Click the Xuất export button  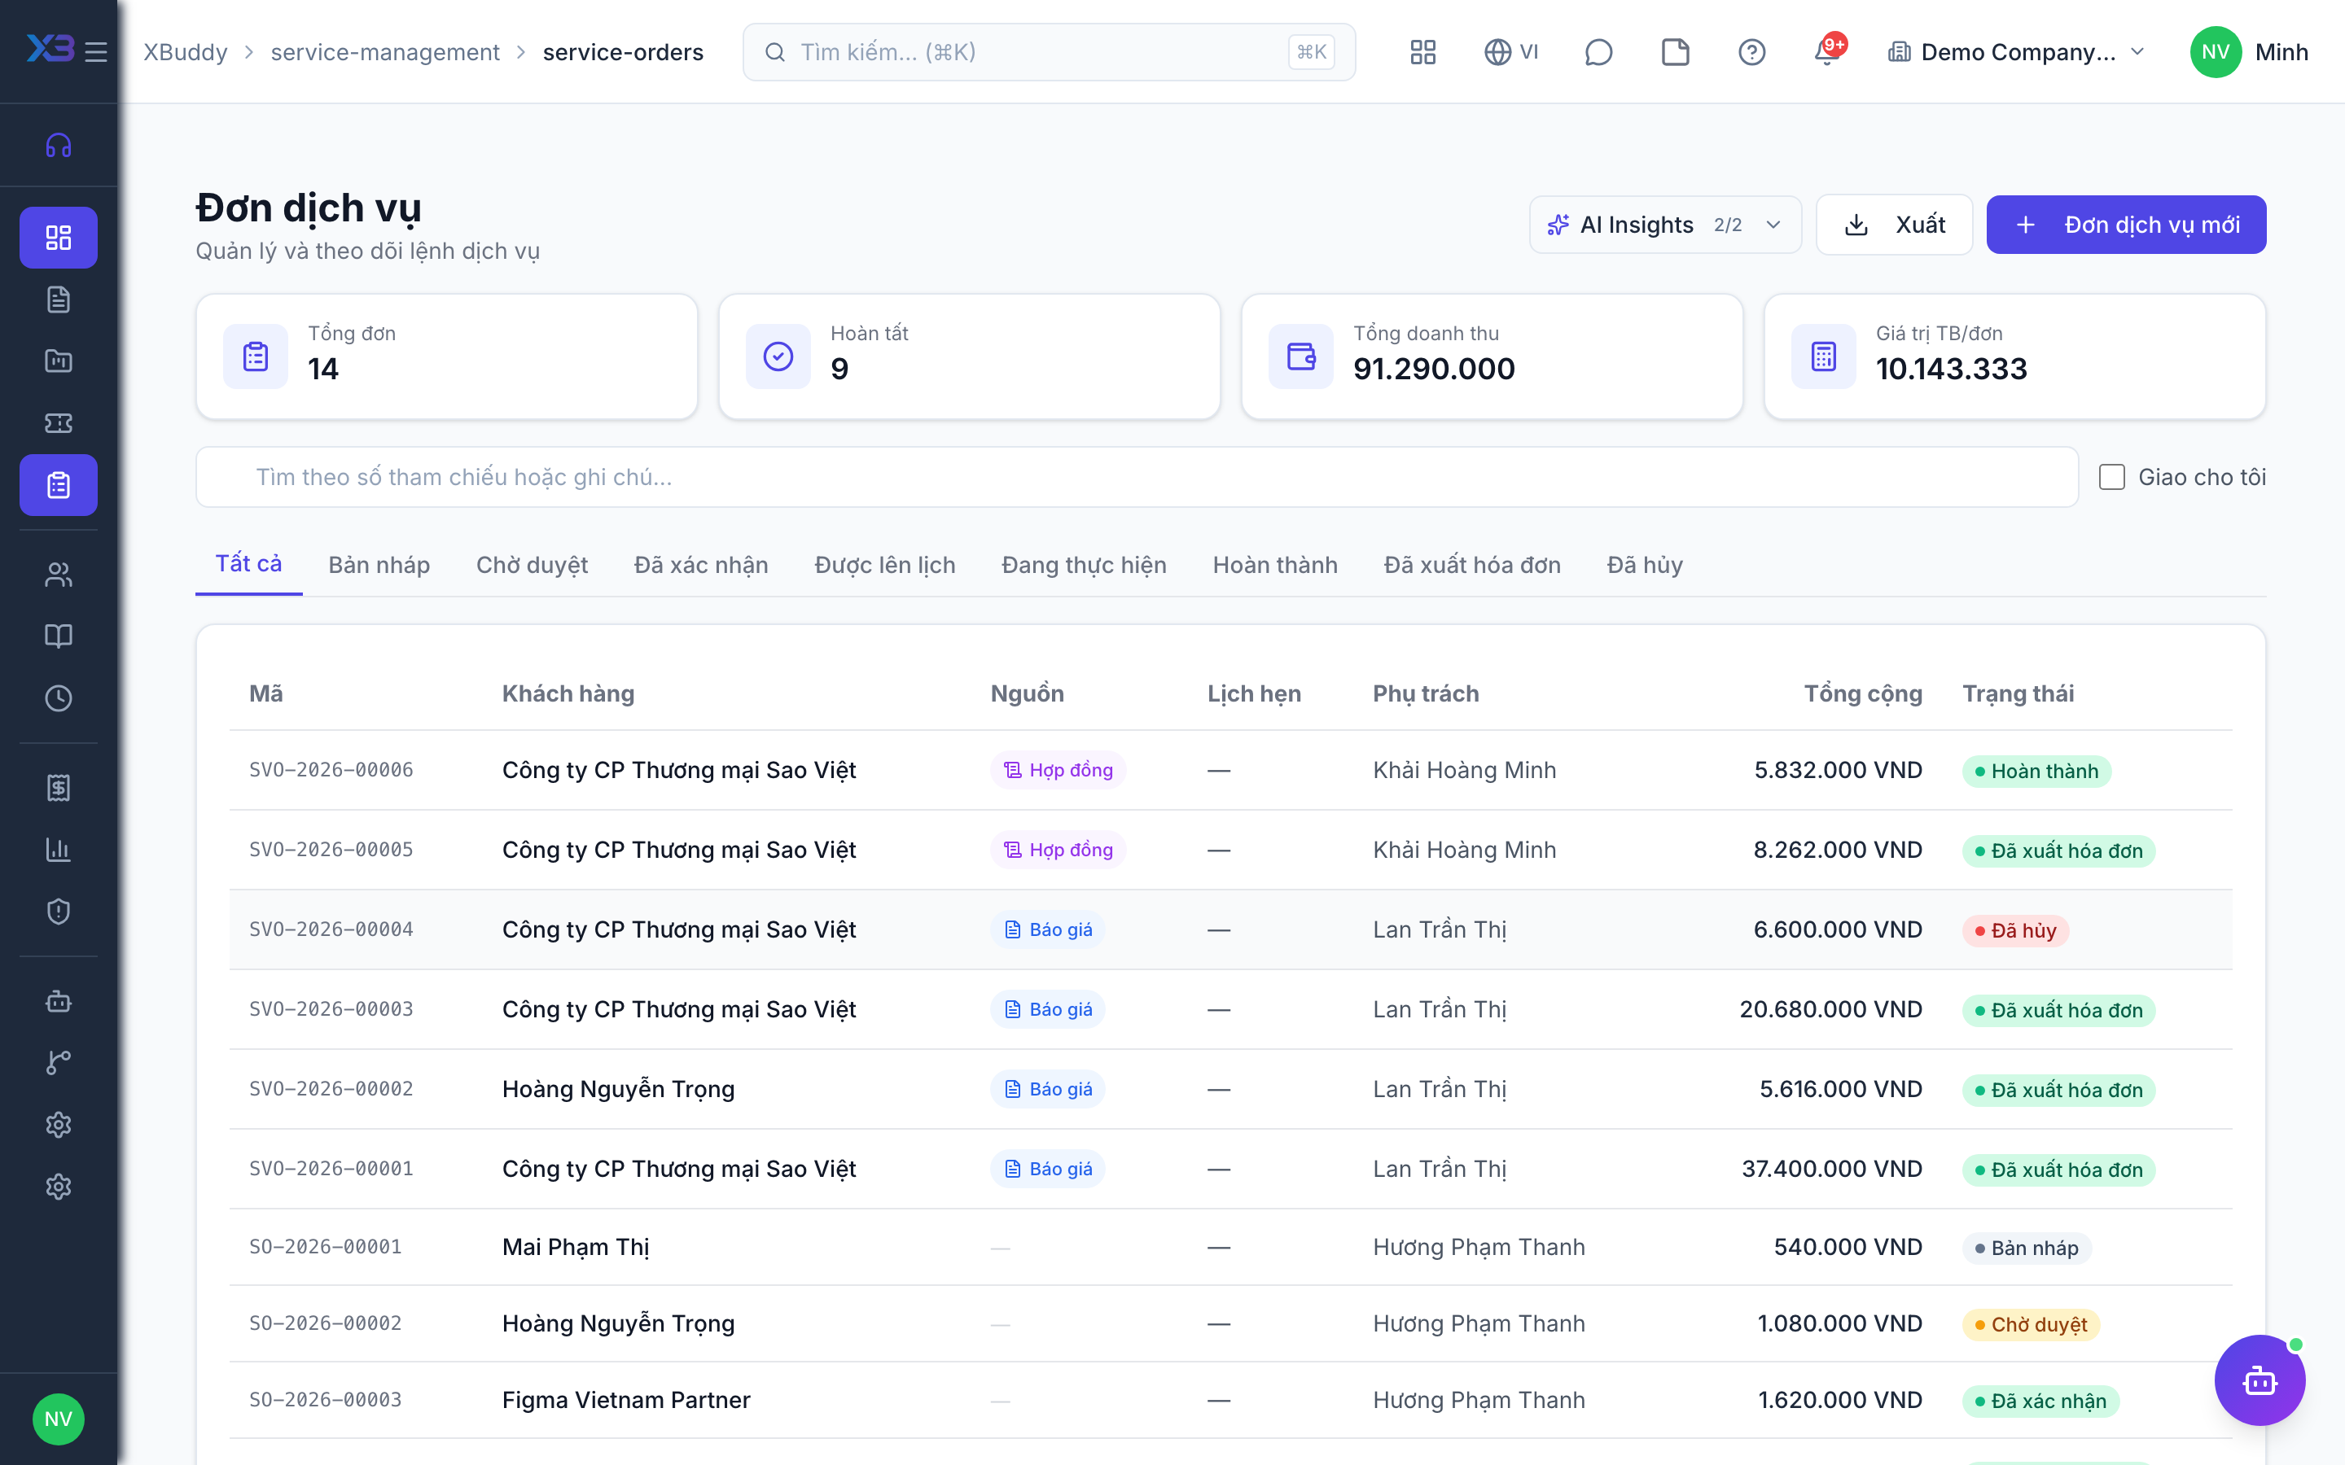coord(1893,225)
